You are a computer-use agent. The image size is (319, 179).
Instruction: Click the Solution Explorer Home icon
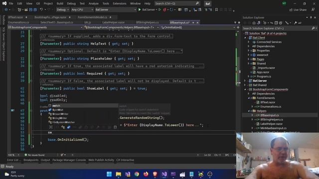[x=254, y=23]
